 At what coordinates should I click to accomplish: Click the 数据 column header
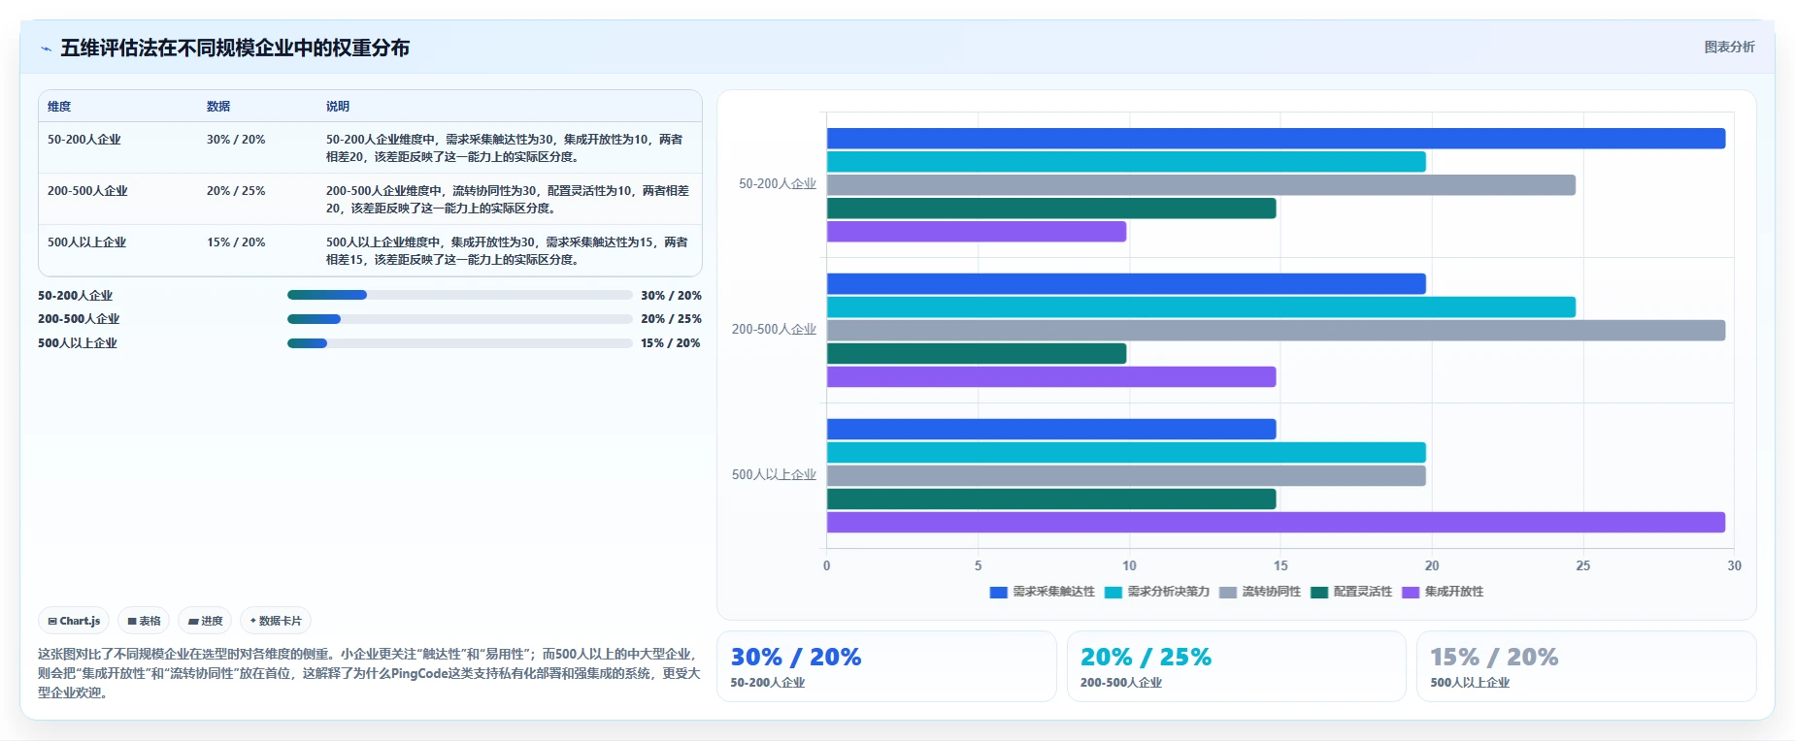tap(218, 107)
